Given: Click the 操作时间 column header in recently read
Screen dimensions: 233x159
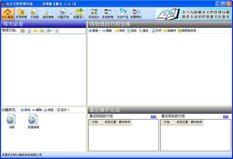Looking at the screenshot, I should pyautogui.click(x=124, y=122).
